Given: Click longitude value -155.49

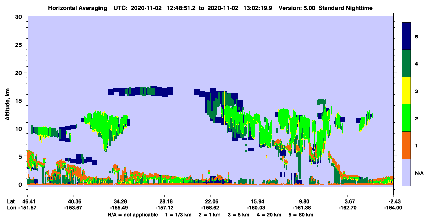Looking at the screenshot, I should (119, 208).
